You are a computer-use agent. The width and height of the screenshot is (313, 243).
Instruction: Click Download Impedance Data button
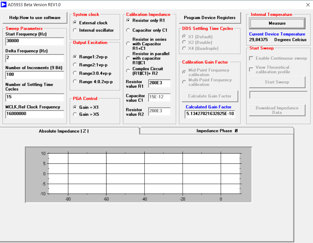(x=277, y=110)
